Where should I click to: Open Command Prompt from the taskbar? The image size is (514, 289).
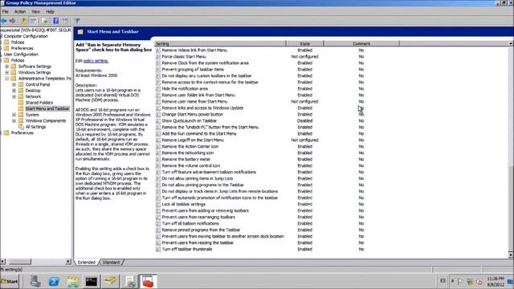[92, 282]
